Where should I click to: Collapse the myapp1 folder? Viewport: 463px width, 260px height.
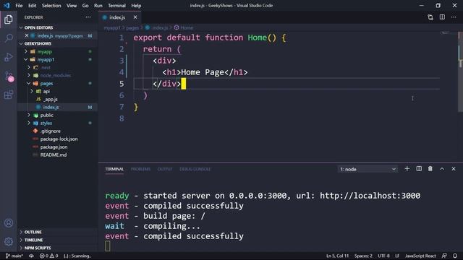pyautogui.click(x=46, y=59)
